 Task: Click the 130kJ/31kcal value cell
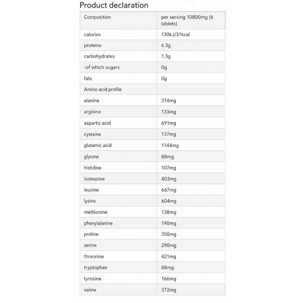[191, 34]
